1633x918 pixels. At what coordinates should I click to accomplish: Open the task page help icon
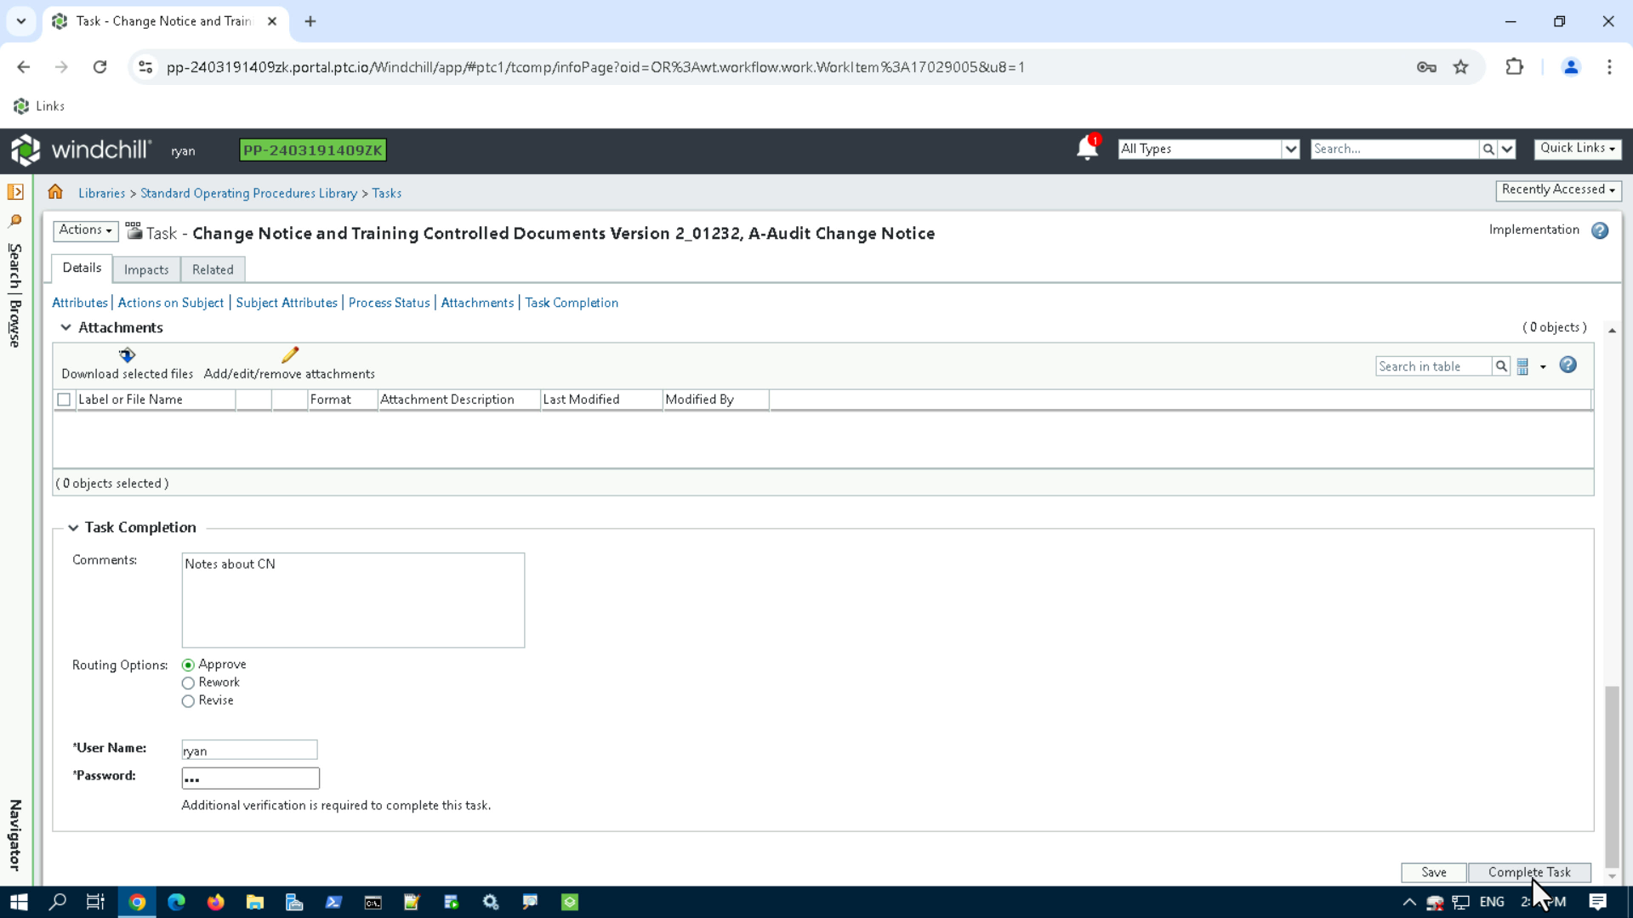[1600, 230]
